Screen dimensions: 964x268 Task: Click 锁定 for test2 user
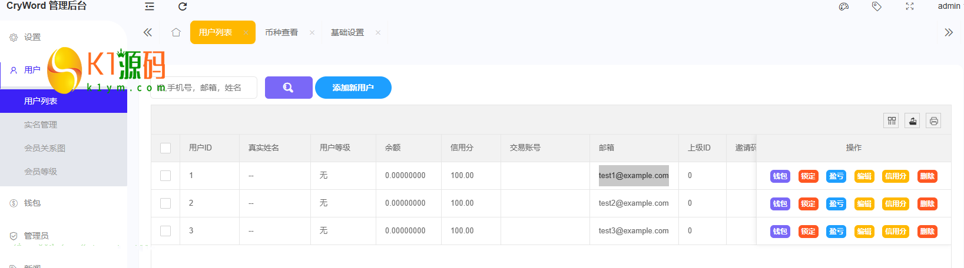pos(809,204)
